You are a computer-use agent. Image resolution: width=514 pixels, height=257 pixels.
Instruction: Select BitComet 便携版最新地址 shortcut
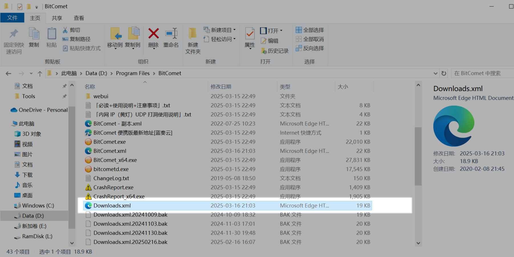pyautogui.click(x=133, y=133)
